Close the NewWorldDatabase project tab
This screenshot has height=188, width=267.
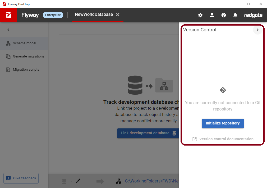click(x=118, y=15)
